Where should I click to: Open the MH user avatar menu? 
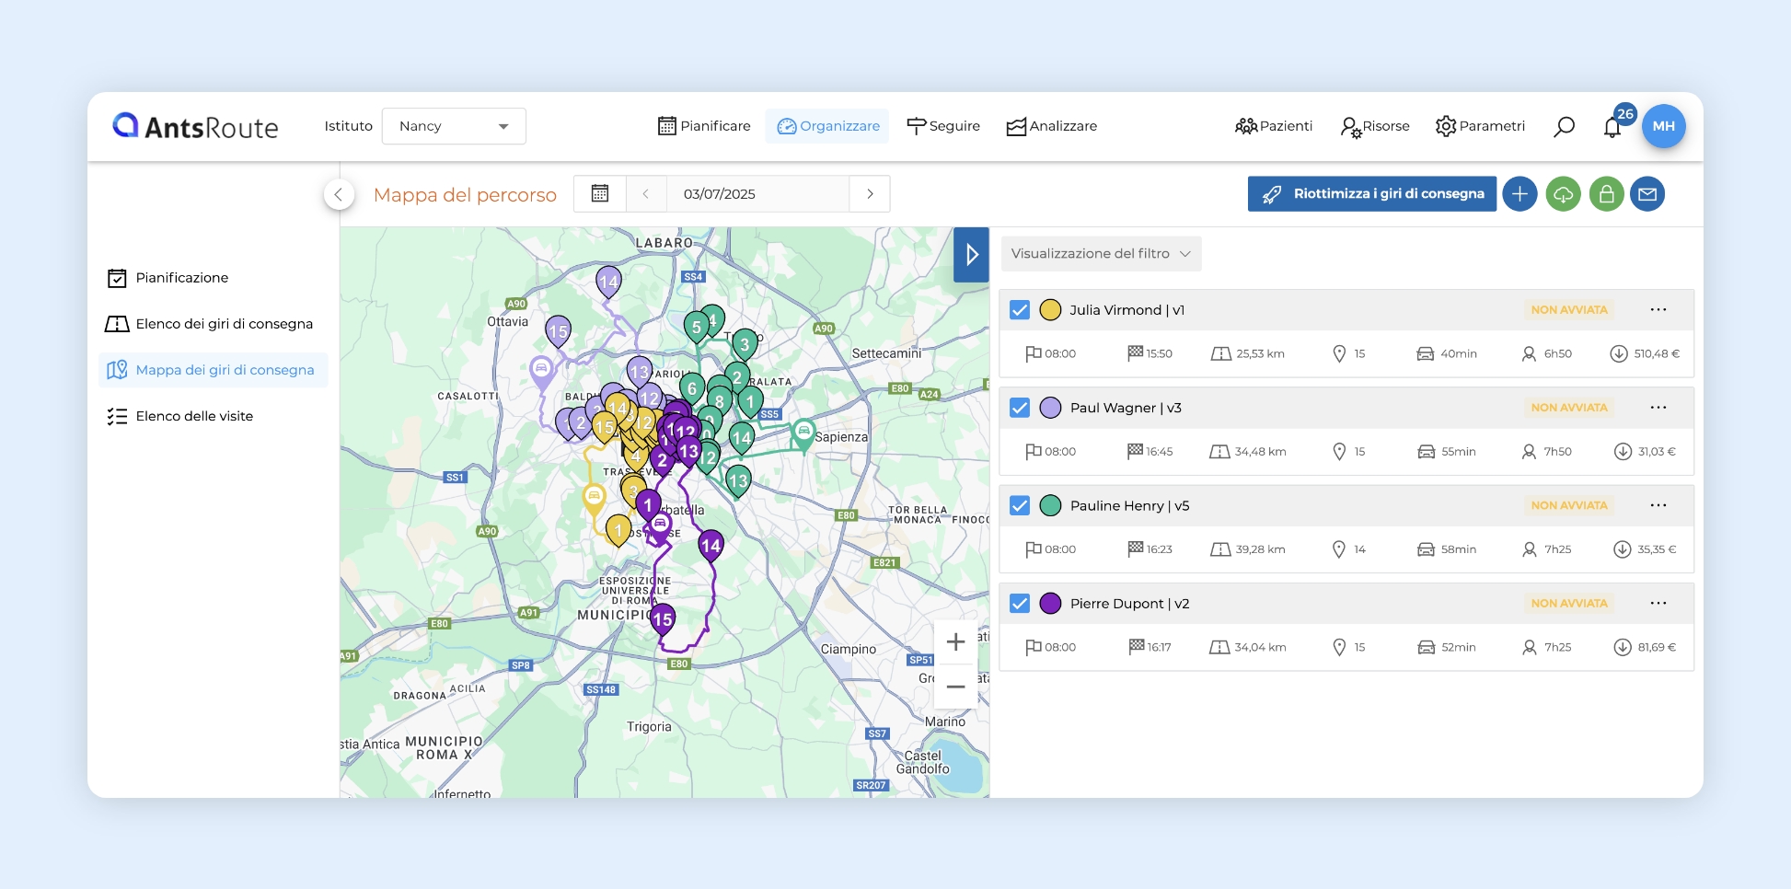point(1663,126)
